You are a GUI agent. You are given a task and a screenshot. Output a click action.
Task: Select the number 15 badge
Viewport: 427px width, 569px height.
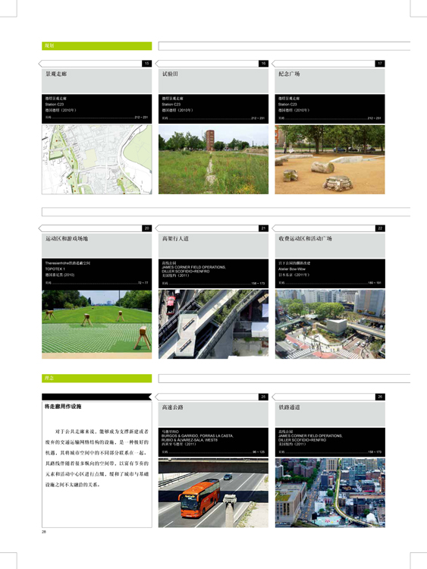point(146,64)
